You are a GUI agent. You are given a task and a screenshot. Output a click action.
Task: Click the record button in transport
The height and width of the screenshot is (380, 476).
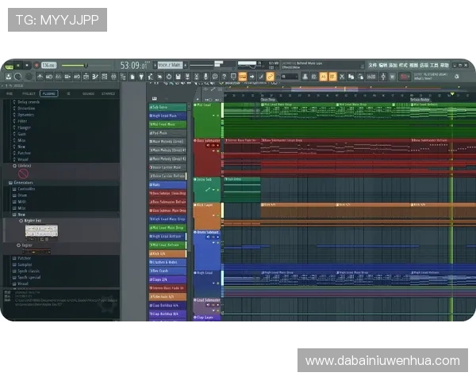click(36, 65)
